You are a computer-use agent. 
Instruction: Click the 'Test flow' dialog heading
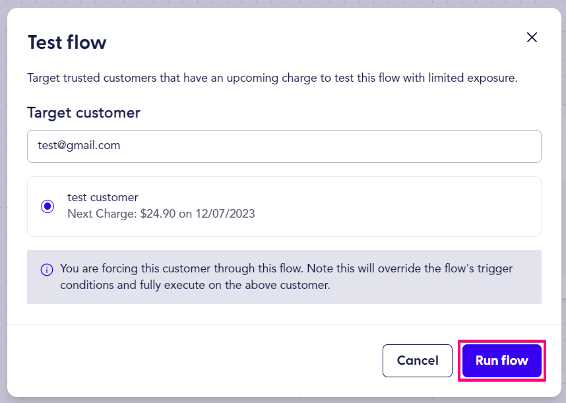(67, 42)
